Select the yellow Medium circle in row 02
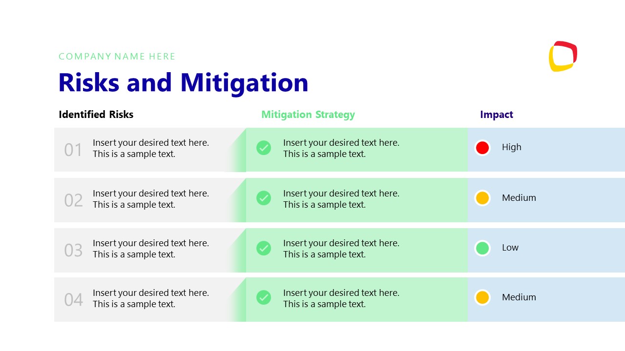Screen dimensions: 625x351 pos(482,198)
